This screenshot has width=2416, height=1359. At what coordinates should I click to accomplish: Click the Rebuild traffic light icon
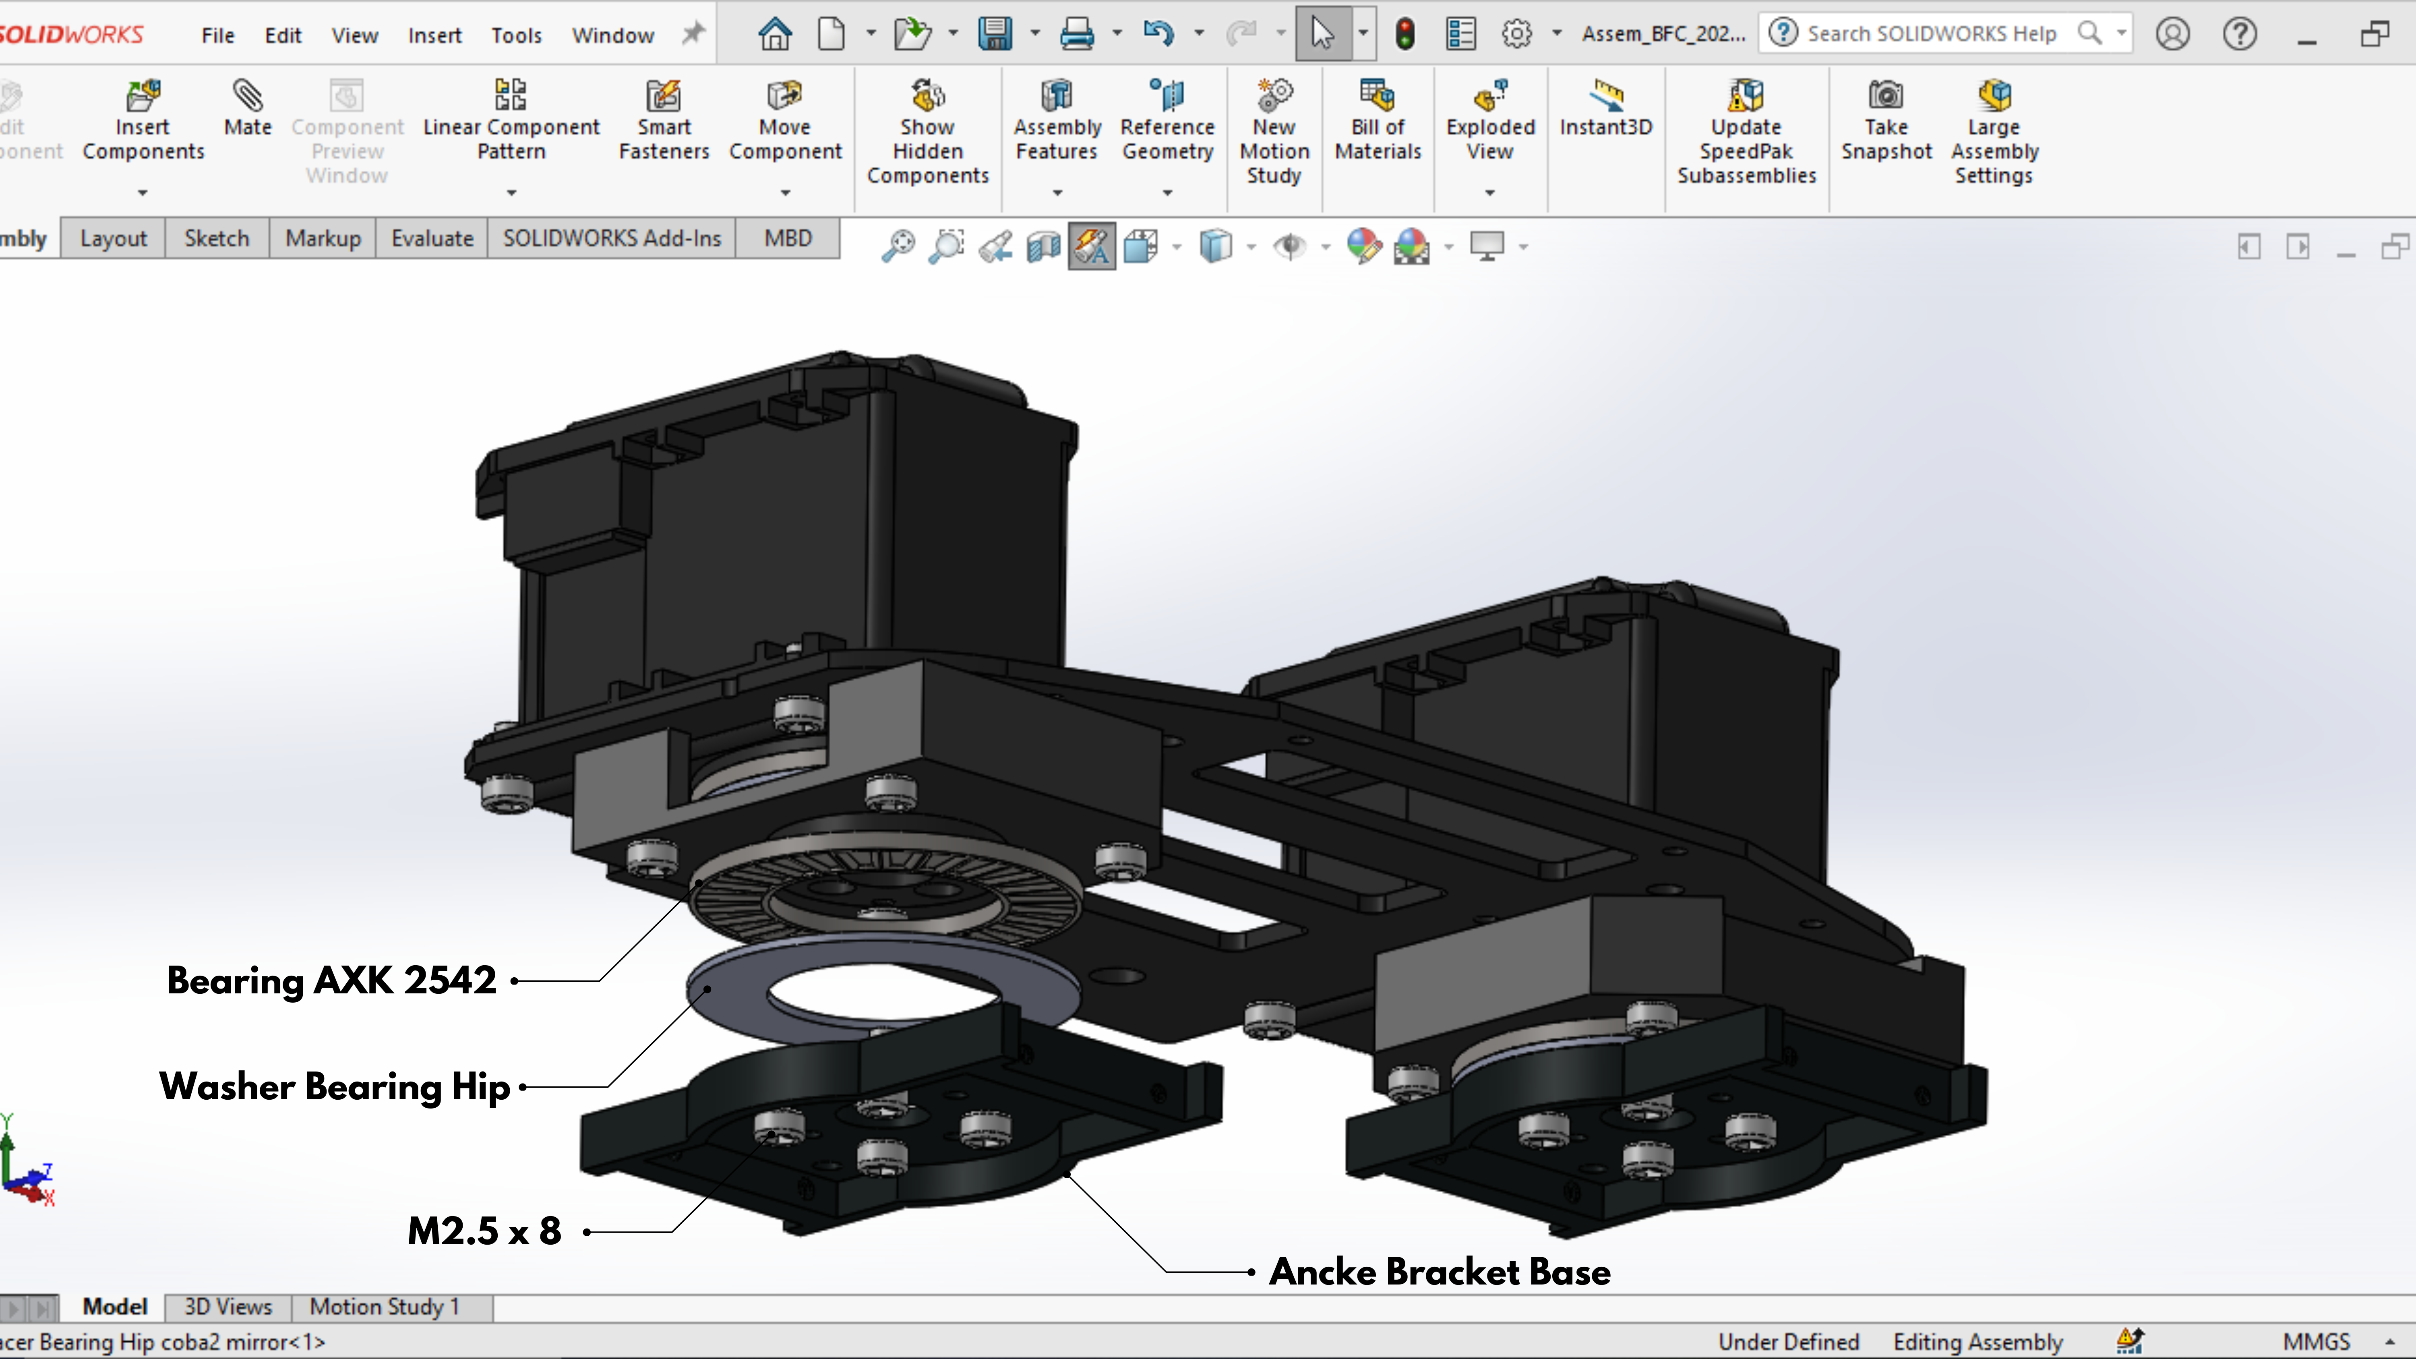click(x=1405, y=35)
